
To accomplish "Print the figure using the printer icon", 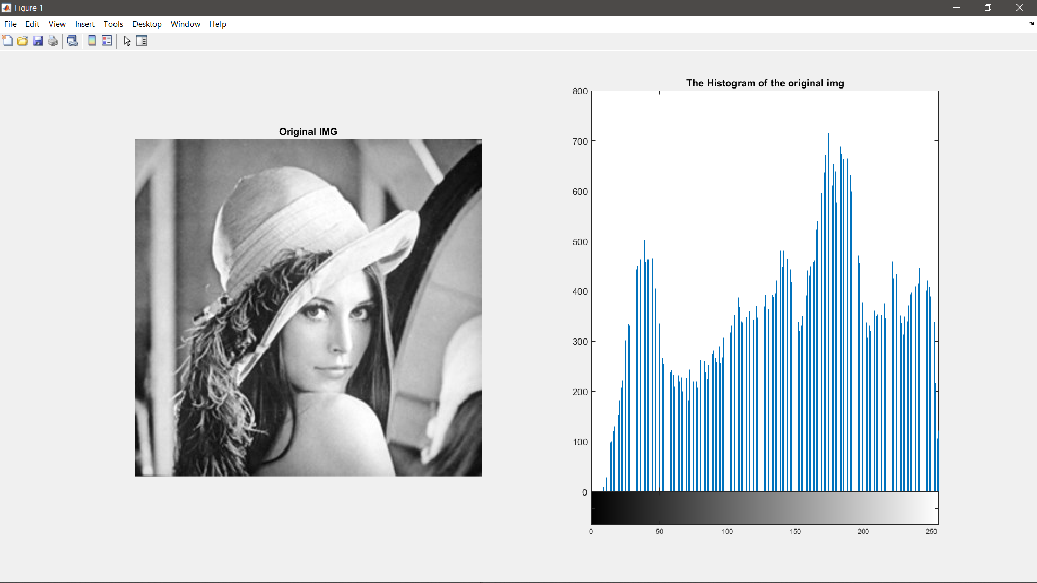I will (53, 41).
